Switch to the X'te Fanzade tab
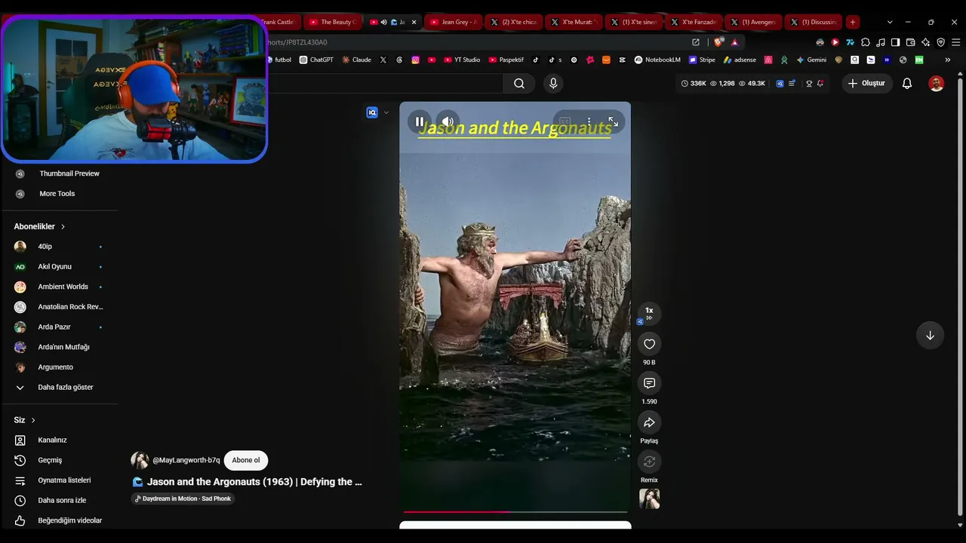 click(693, 22)
